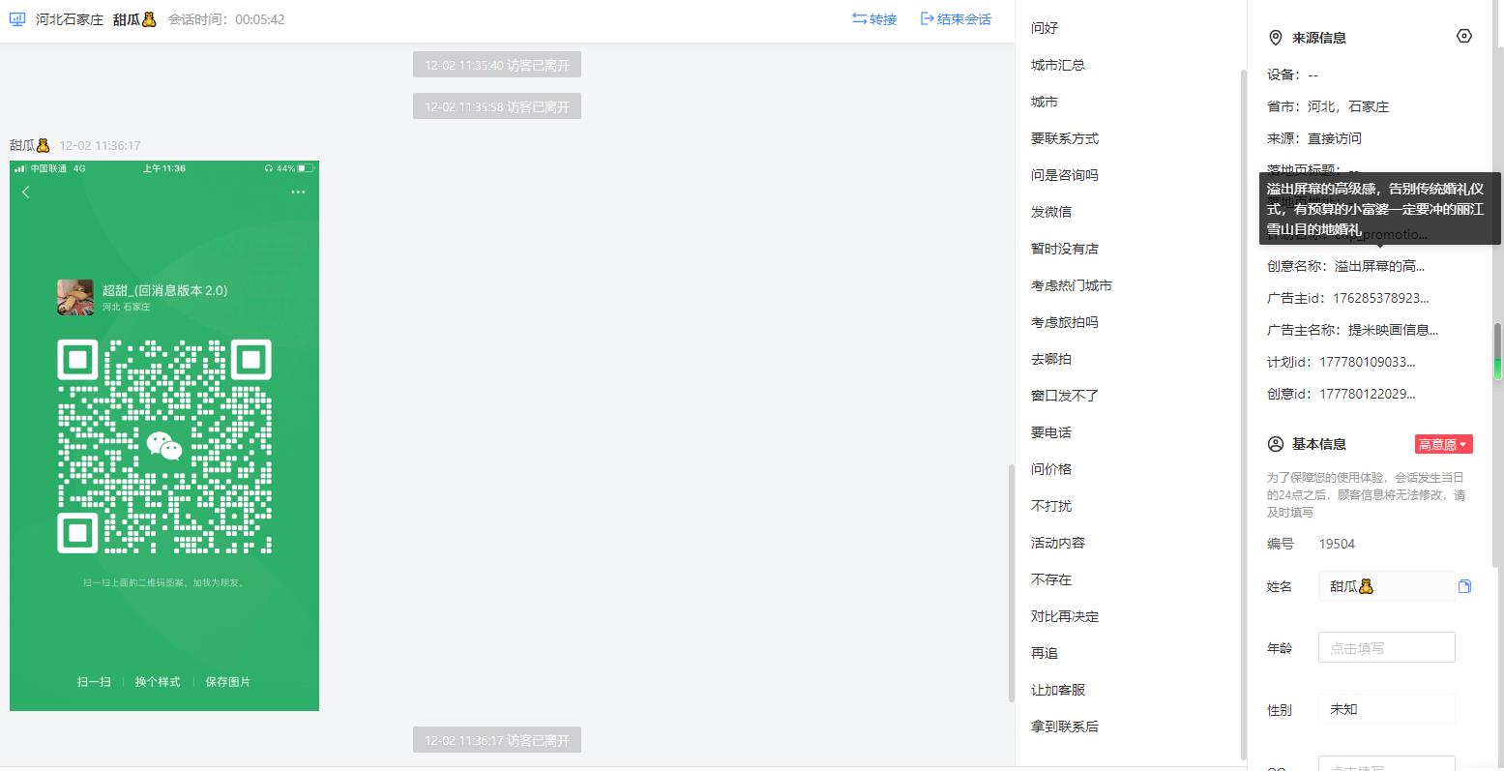
Task: Choose the 拿到联系后 quick reply
Action: (x=1065, y=727)
